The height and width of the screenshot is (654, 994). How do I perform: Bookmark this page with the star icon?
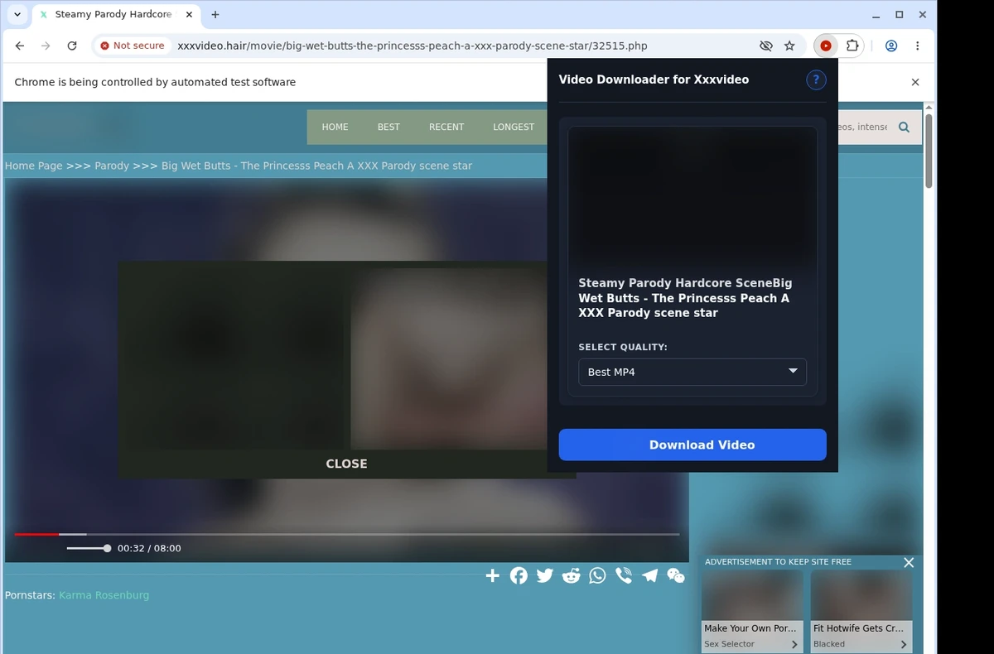[789, 46]
